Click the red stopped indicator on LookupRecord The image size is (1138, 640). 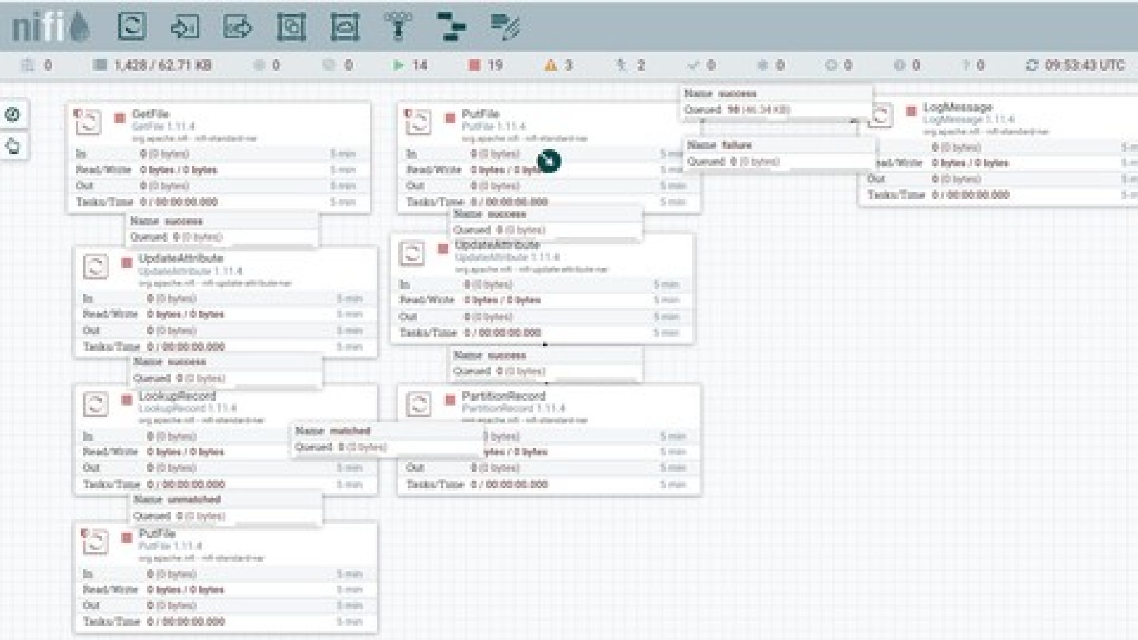click(127, 399)
